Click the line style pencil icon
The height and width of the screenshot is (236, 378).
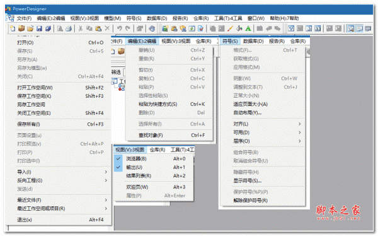(230, 28)
